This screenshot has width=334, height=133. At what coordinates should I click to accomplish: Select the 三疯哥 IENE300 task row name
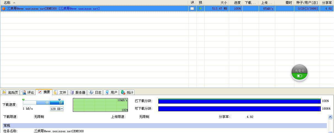(53, 9)
